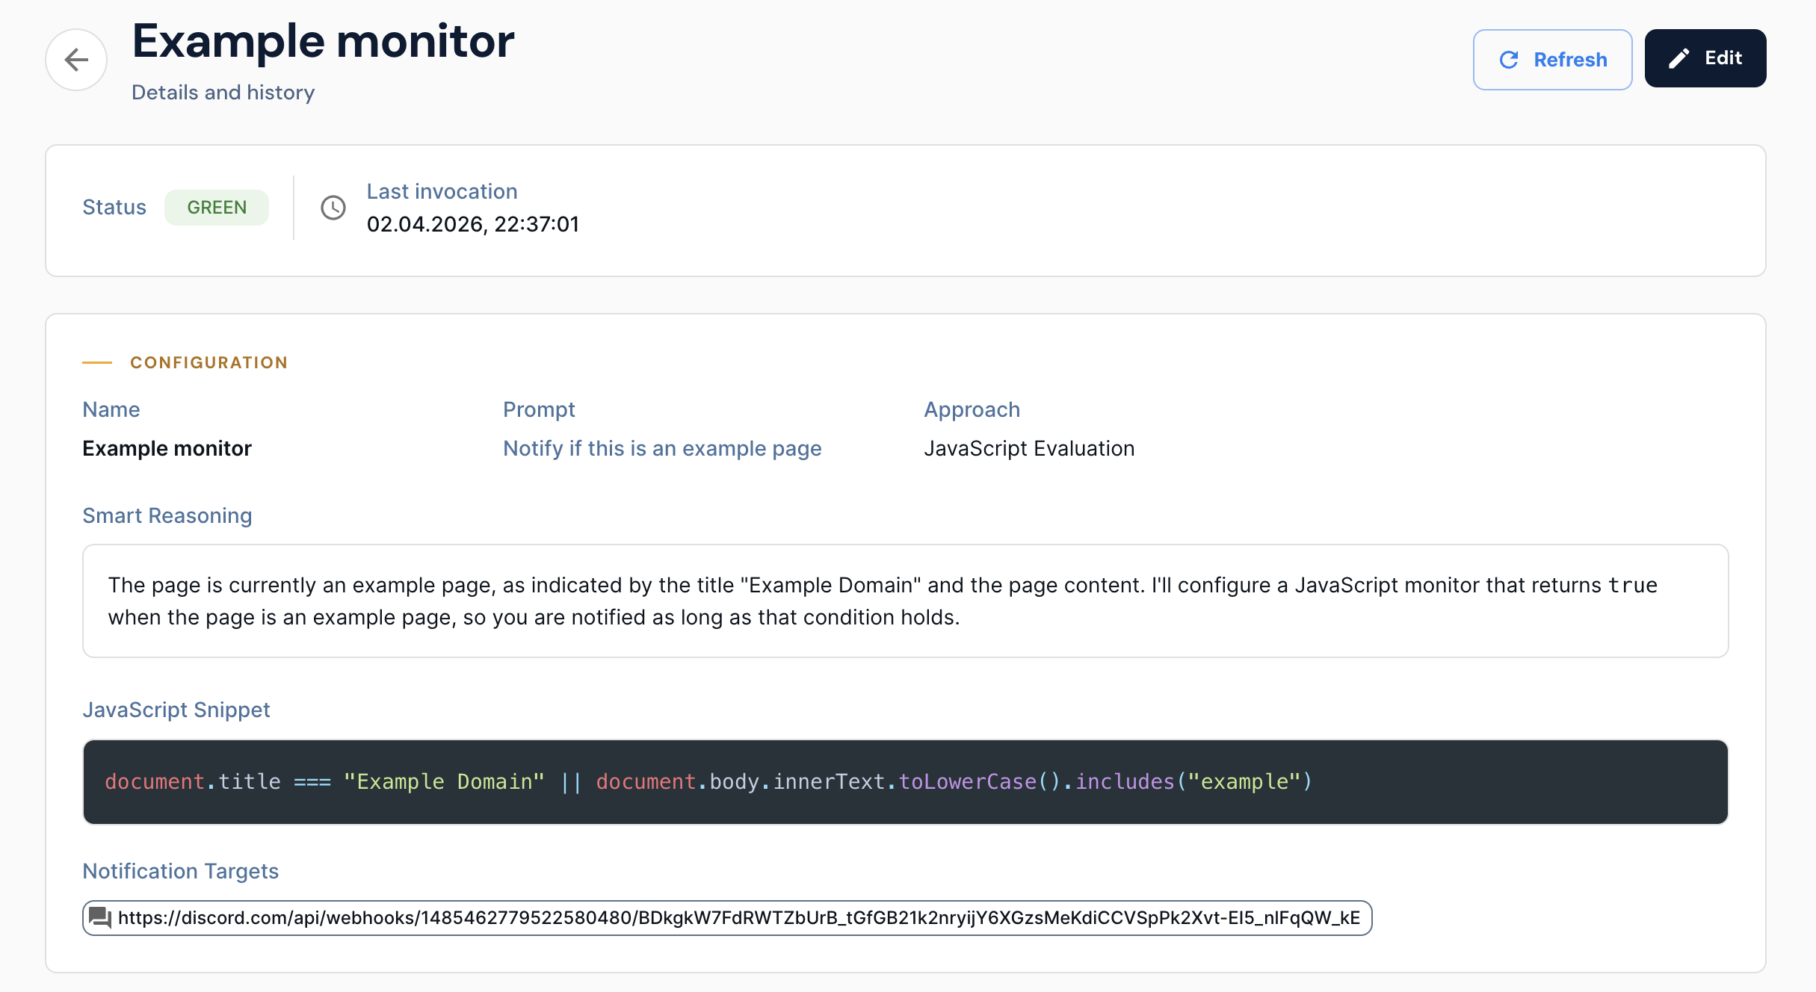Click the CONFIGURATION section heading
The width and height of the screenshot is (1816, 992).
(x=209, y=363)
